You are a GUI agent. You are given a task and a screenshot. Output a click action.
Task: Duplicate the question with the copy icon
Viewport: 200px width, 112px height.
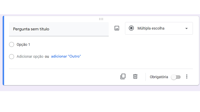(x=123, y=76)
